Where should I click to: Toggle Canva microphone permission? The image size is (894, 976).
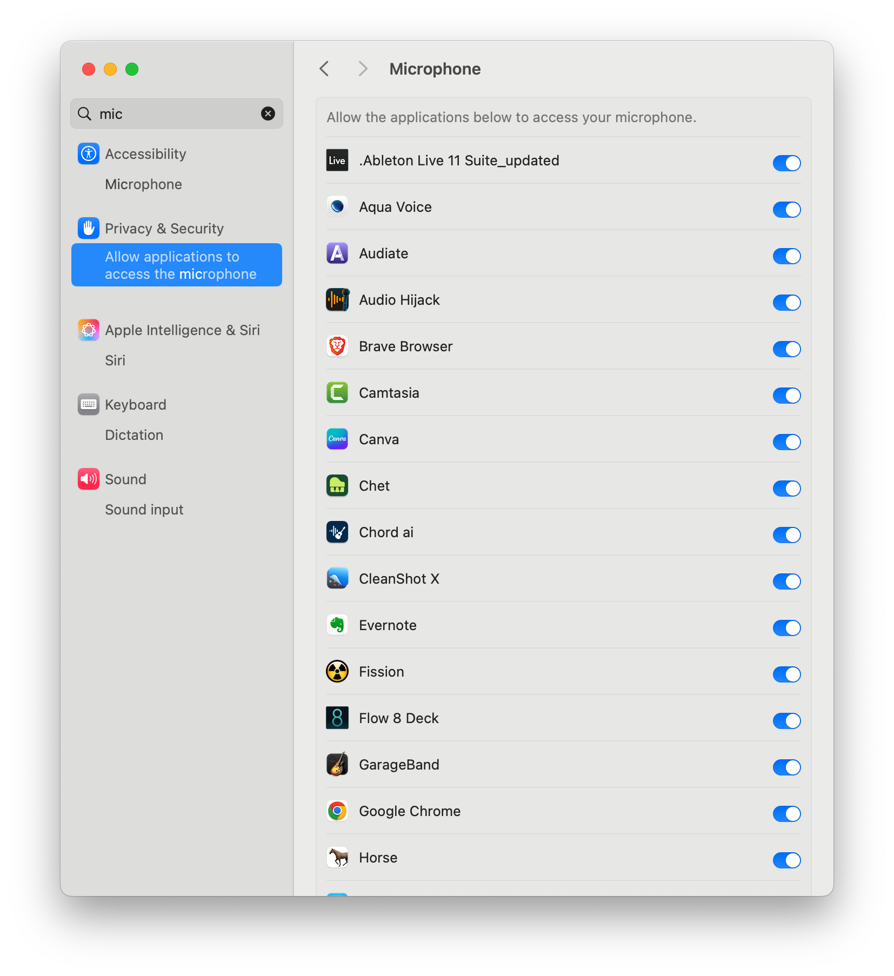786,442
